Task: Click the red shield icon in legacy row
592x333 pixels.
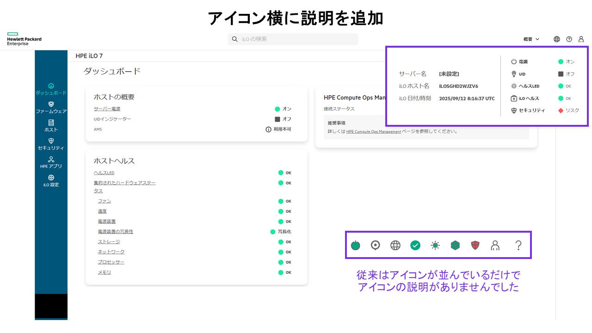Action: [x=475, y=245]
